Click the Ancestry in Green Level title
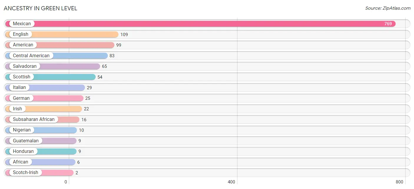Viewport: 414px width, 189px height. 40,9
